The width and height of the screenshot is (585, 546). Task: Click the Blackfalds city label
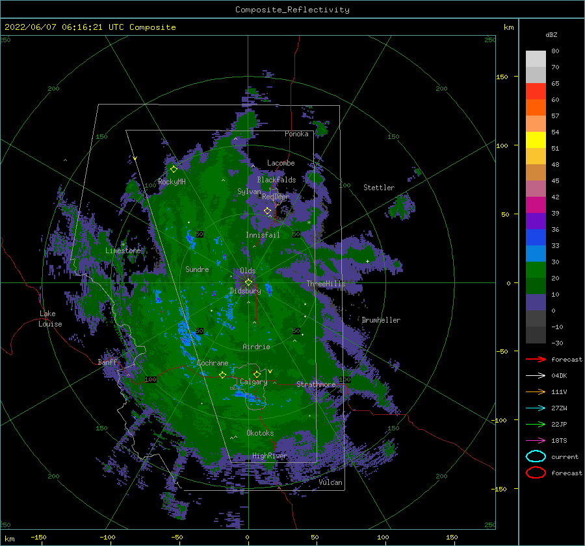tap(276, 180)
